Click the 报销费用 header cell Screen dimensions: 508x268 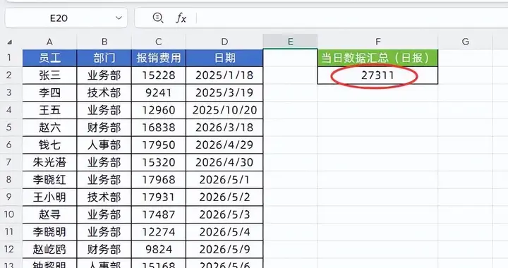[159, 58]
